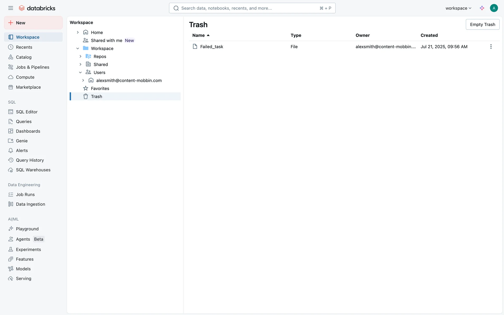Open the workspace switcher dropdown
The height and width of the screenshot is (315, 504).
(x=458, y=8)
